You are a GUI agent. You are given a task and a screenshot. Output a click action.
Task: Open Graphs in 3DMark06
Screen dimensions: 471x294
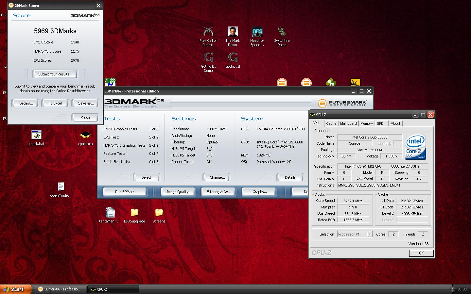259,192
